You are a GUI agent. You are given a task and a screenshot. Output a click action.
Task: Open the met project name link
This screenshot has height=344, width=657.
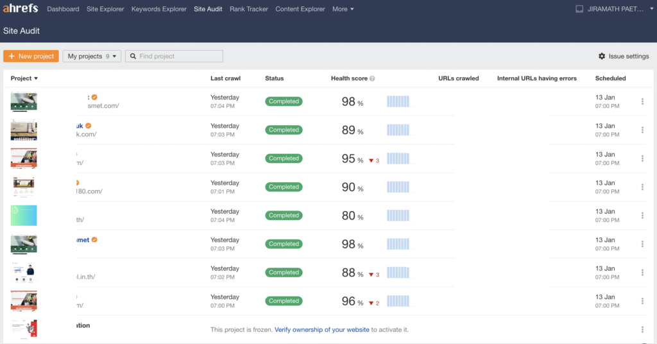click(83, 239)
